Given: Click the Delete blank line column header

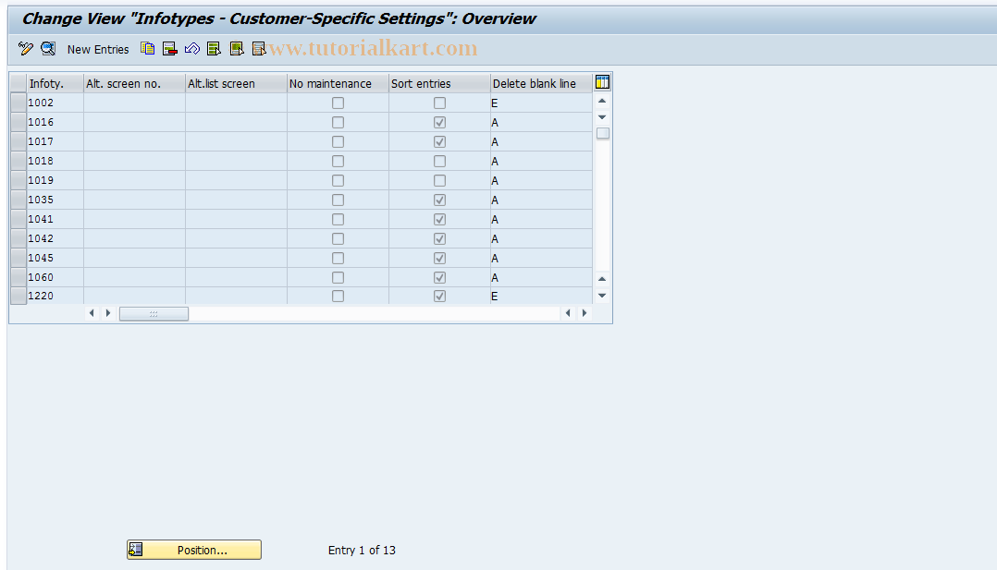Looking at the screenshot, I should [541, 83].
